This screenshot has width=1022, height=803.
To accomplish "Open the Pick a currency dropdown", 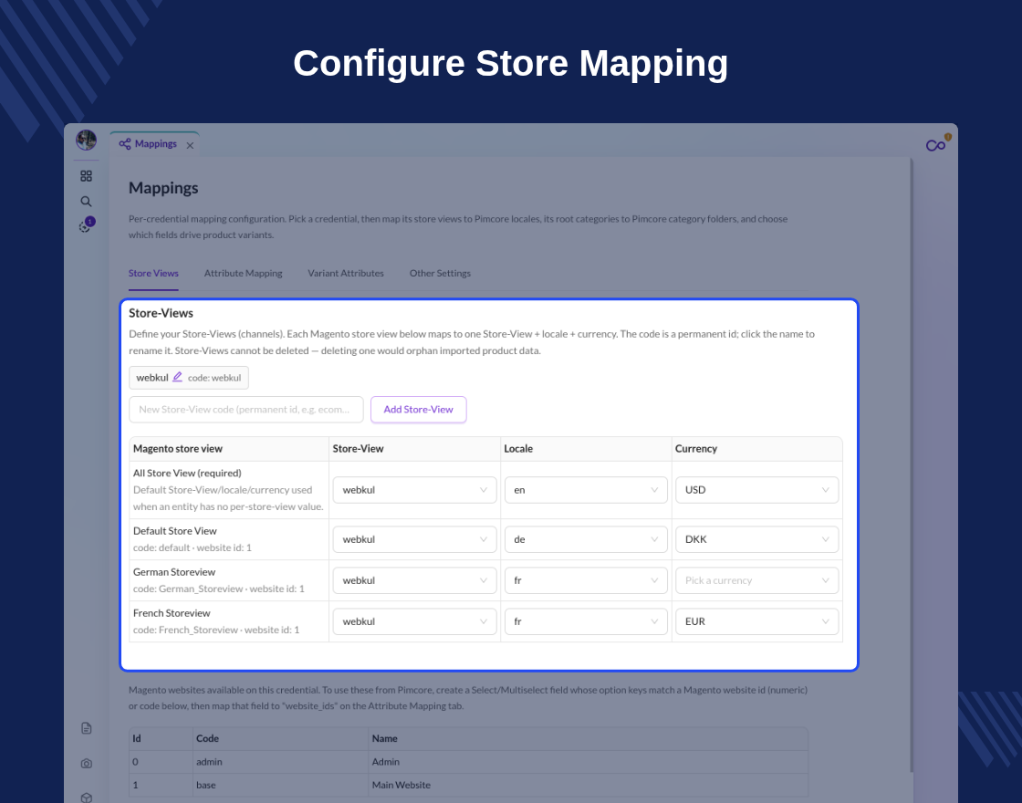I will [x=756, y=580].
